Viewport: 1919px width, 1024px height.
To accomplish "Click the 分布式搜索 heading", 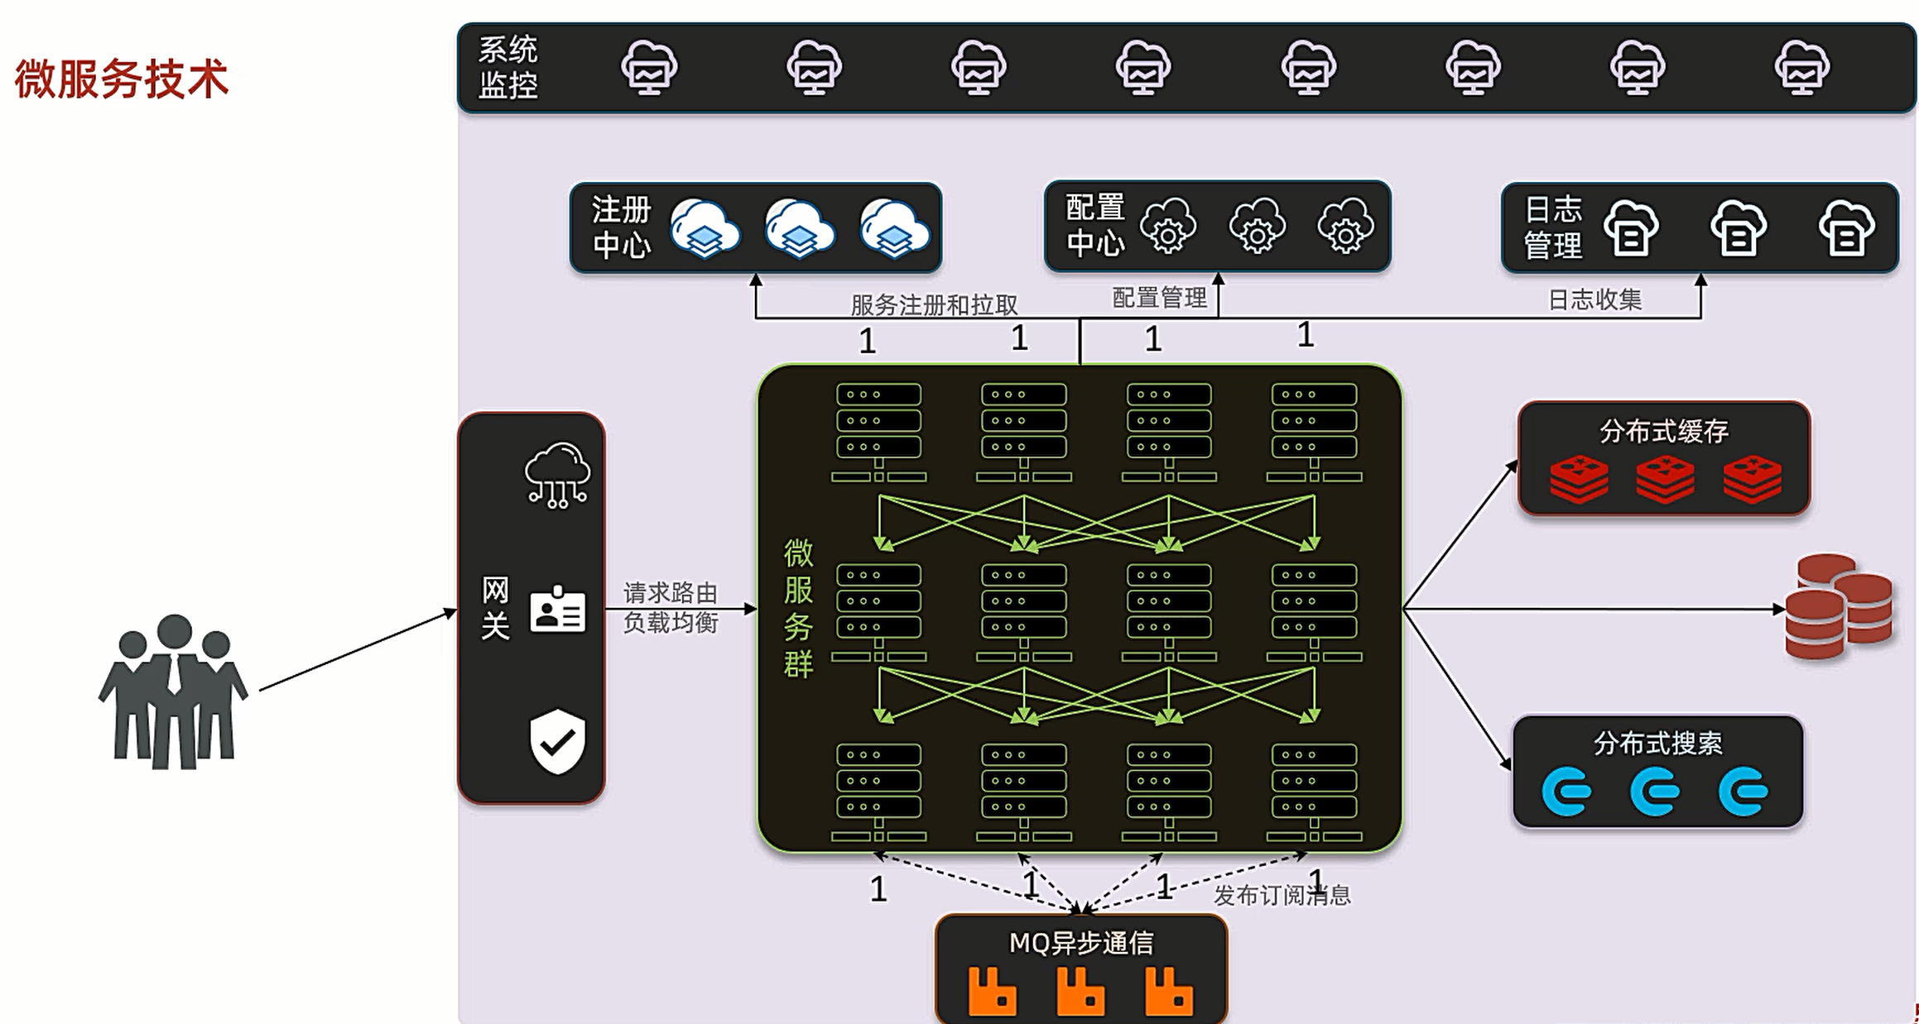I will tap(1658, 743).
